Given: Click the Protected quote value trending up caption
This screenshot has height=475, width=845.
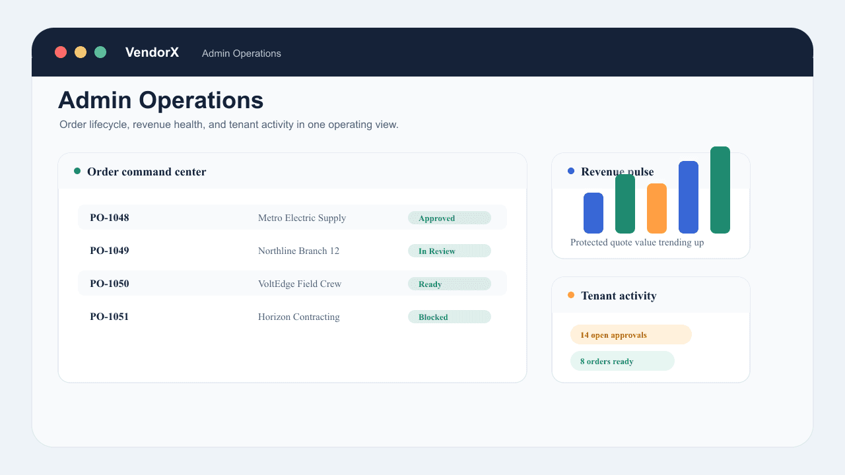Looking at the screenshot, I should [x=637, y=242].
